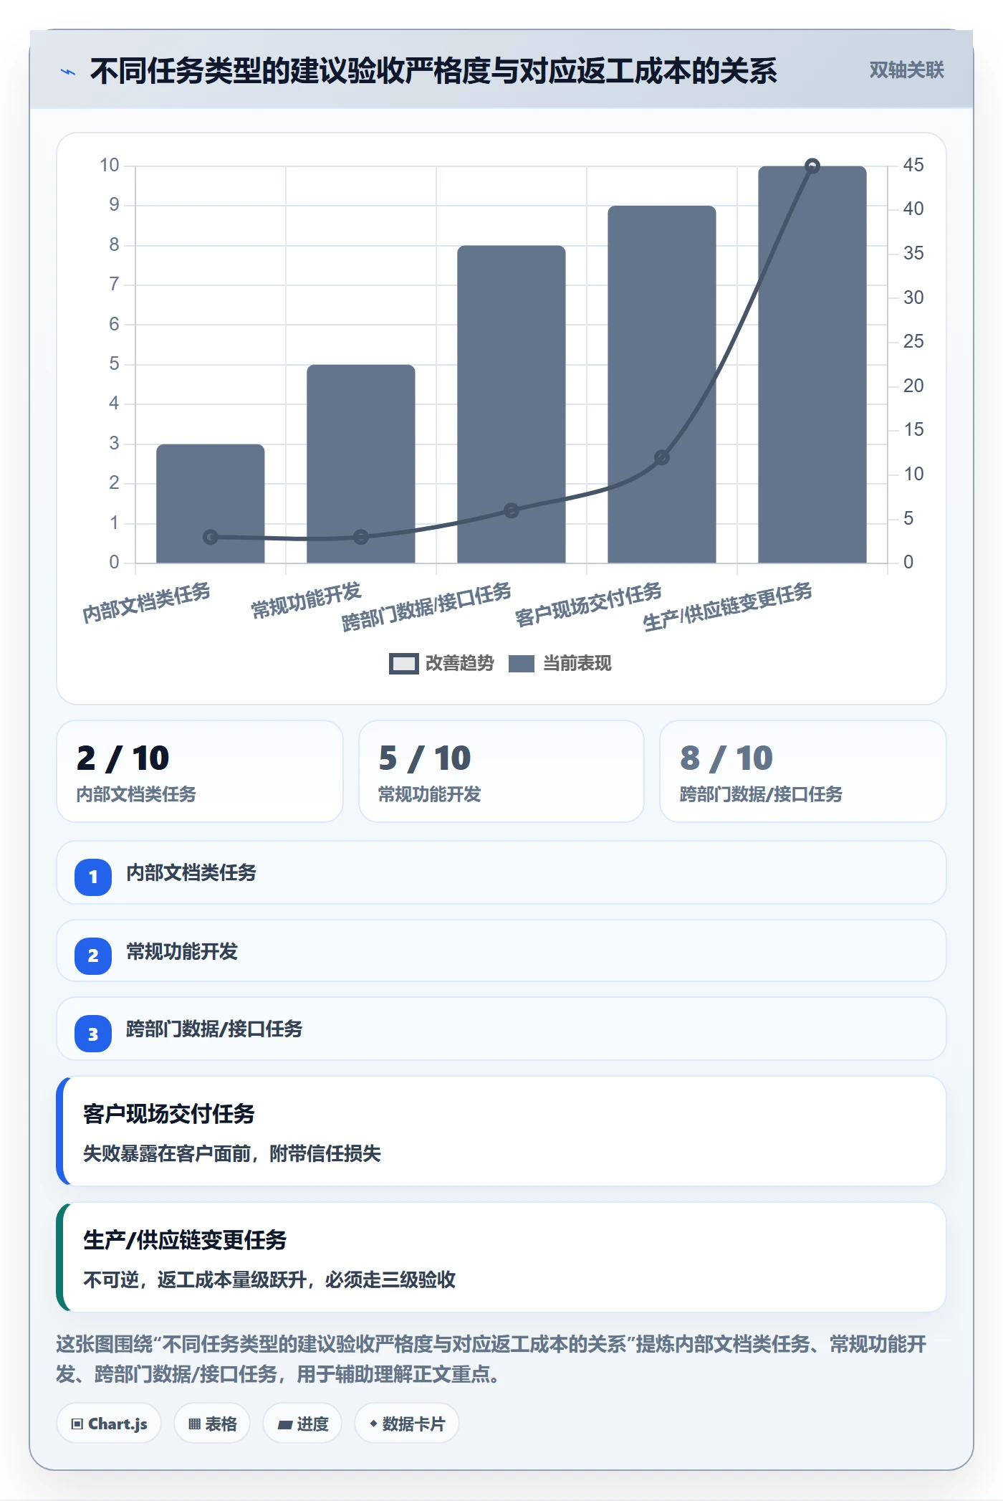Click the 进度 tag

302,1424
